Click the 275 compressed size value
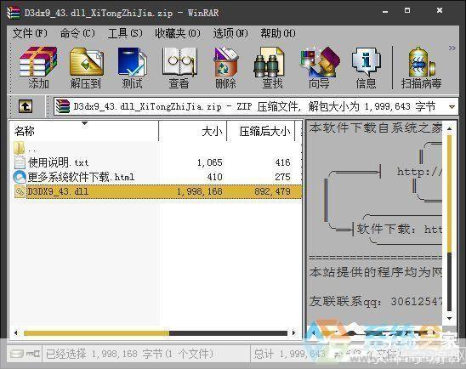Viewport: 466px width, 369px height. [x=282, y=177]
